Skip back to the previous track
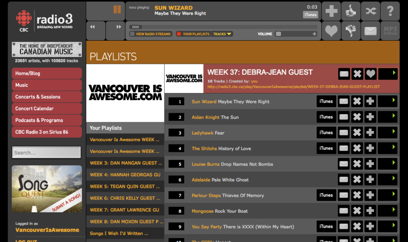Image resolution: width=408 pixels, height=242 pixels. pos(93,27)
